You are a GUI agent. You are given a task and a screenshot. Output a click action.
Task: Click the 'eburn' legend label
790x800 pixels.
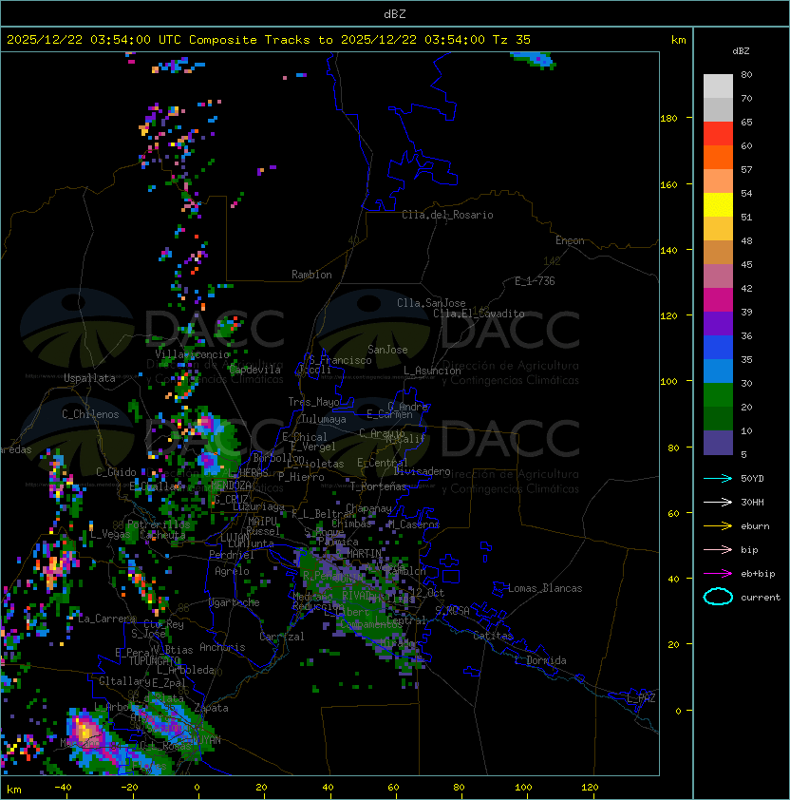click(x=755, y=526)
